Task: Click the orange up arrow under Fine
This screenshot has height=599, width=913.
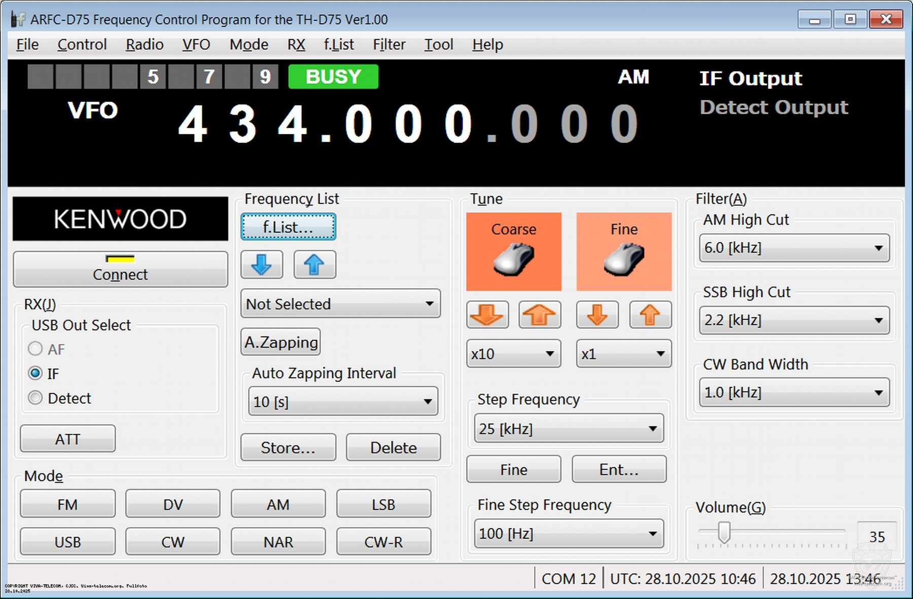Action: point(650,314)
